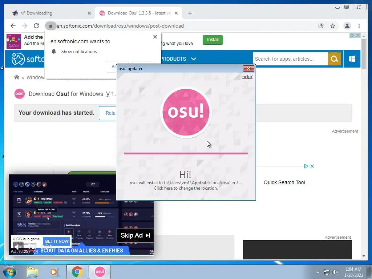Switch to Chrome in the taskbar
The height and width of the screenshot is (279, 372).
[77, 272]
